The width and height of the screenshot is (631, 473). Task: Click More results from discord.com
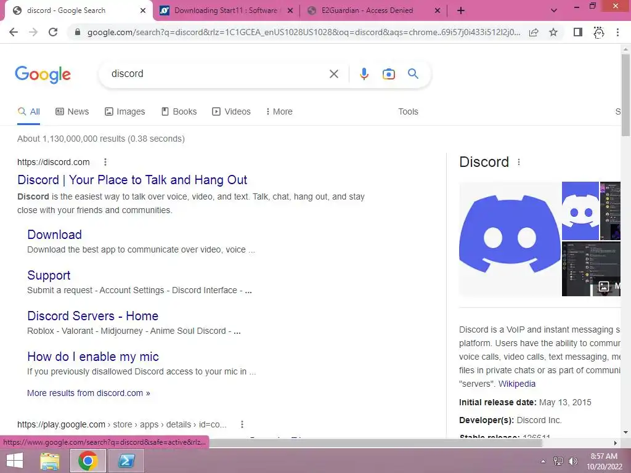(x=89, y=393)
